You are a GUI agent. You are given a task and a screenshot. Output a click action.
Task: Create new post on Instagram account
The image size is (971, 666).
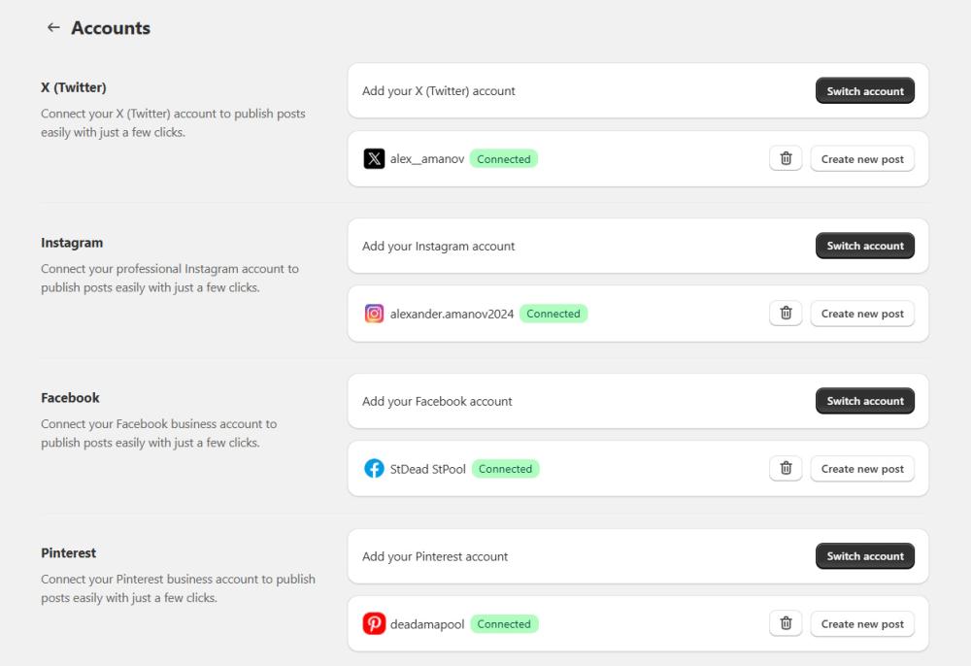pyautogui.click(x=862, y=314)
